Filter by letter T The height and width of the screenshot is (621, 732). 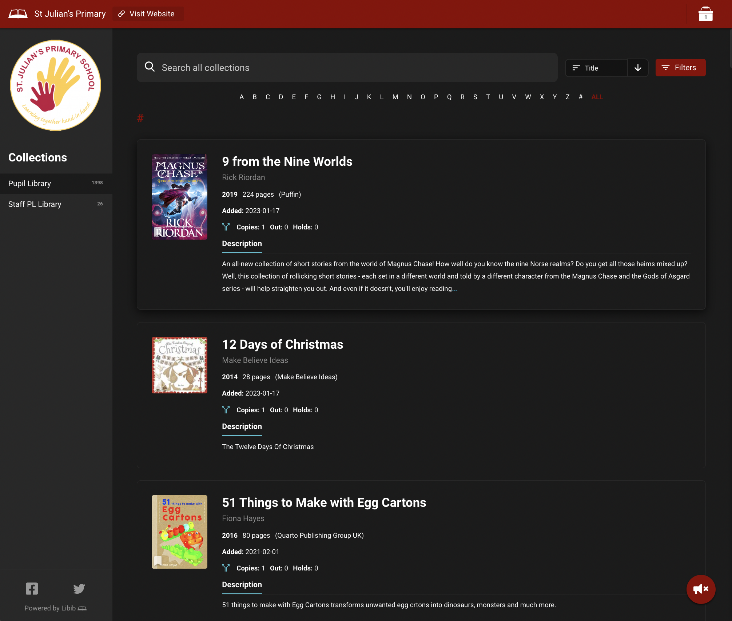488,97
